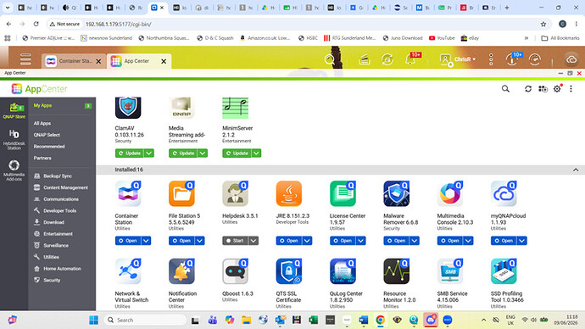Click the Windows taskbar Search box
Screen dimensions: 585x329
pyautogui.click(x=145, y=320)
